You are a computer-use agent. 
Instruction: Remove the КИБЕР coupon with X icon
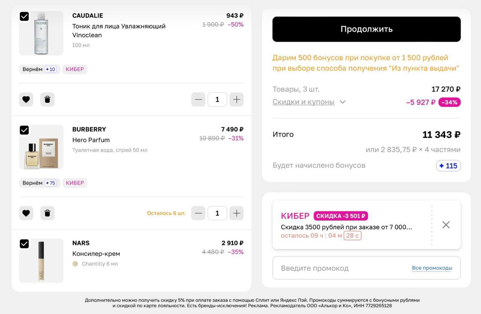coord(446,225)
